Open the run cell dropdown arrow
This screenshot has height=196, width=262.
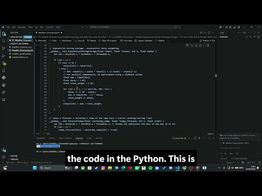tap(39, 45)
